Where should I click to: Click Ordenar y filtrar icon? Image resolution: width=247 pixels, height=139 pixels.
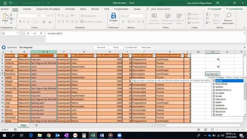pyautogui.click(x=217, y=16)
